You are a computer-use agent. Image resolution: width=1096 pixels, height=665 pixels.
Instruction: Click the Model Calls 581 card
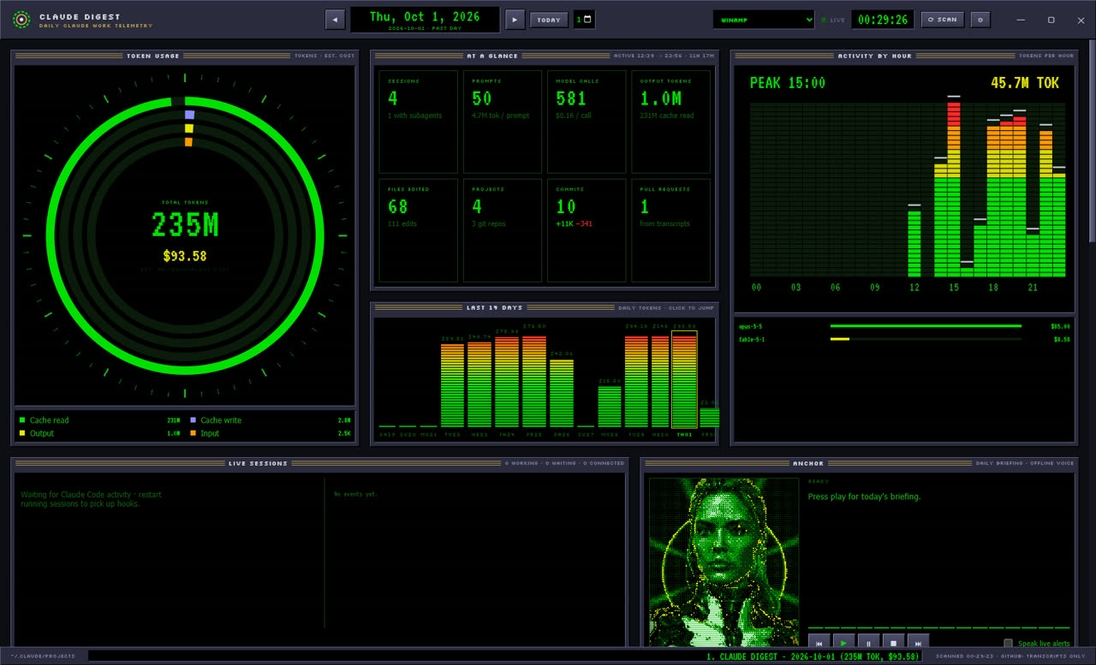click(587, 122)
